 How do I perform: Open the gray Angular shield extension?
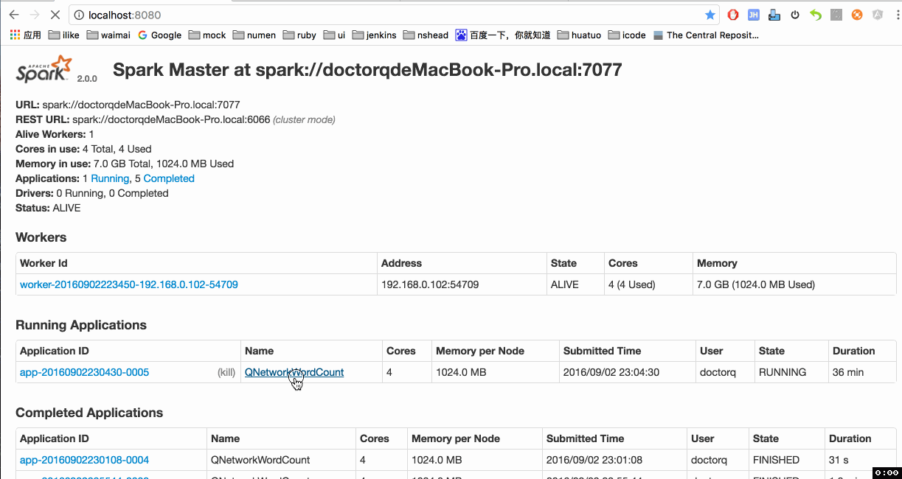(878, 15)
